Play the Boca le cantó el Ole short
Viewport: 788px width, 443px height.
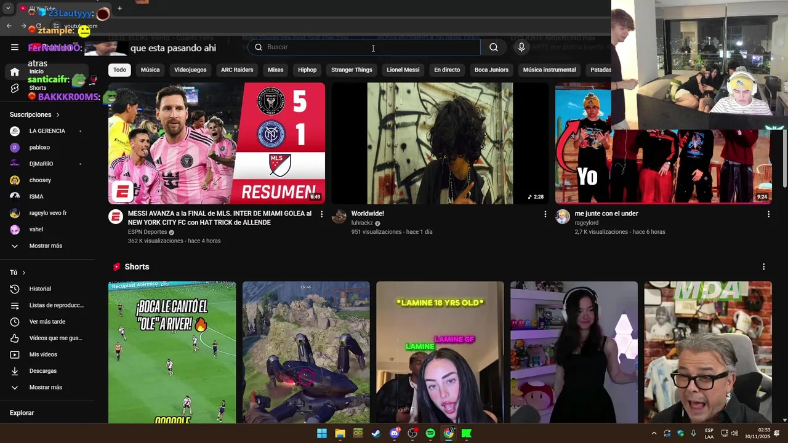click(x=172, y=353)
